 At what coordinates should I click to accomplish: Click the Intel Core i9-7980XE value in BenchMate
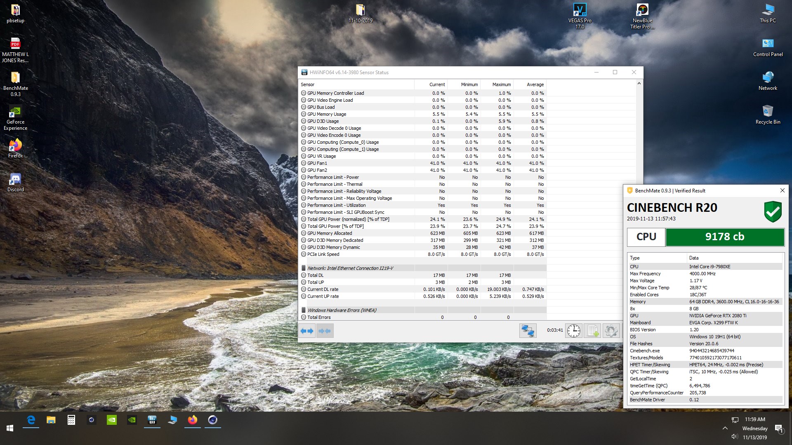pyautogui.click(x=709, y=267)
